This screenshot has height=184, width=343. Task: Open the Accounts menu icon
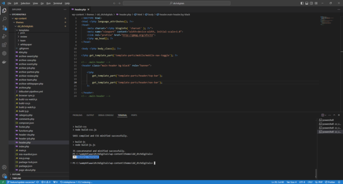tap(4, 167)
